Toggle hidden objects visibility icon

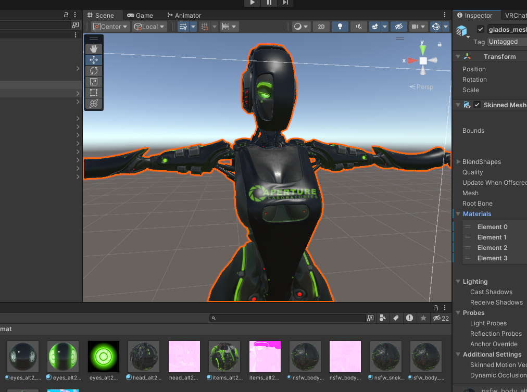tap(398, 27)
